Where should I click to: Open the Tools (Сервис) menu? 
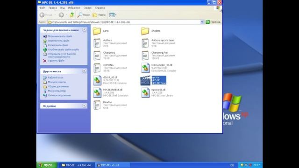[x=87, y=8]
